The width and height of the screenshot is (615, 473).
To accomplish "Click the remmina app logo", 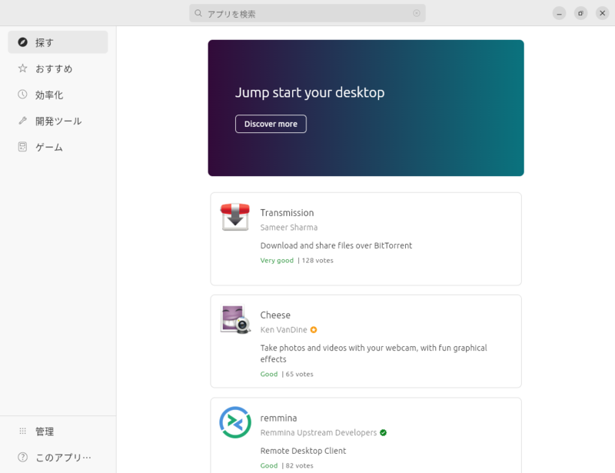I will (x=235, y=422).
